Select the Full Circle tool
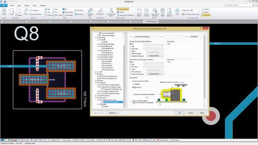The image size is (258, 145). point(57,15)
